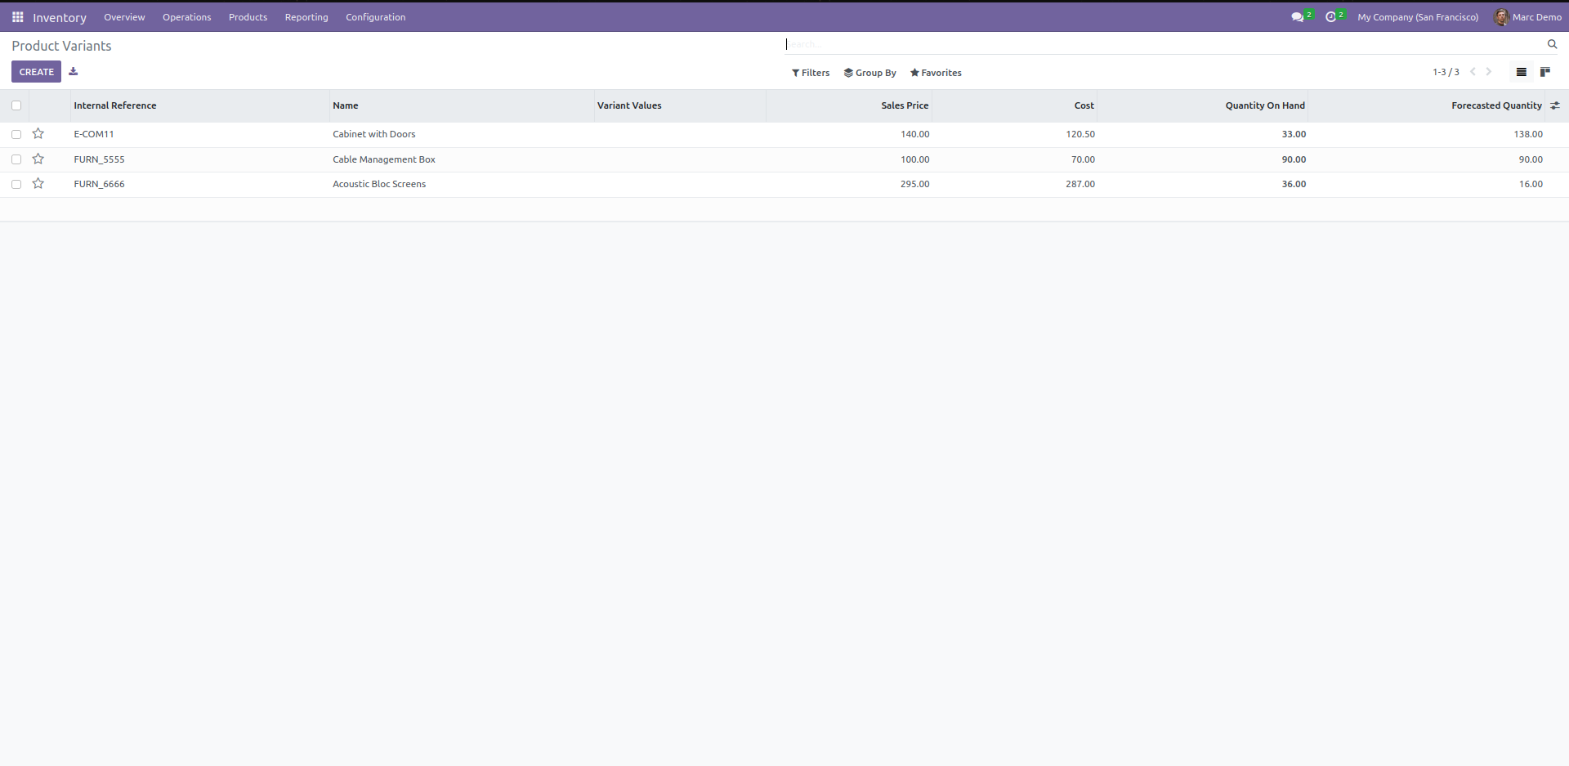Select the E-COM11 row checkbox

point(16,134)
